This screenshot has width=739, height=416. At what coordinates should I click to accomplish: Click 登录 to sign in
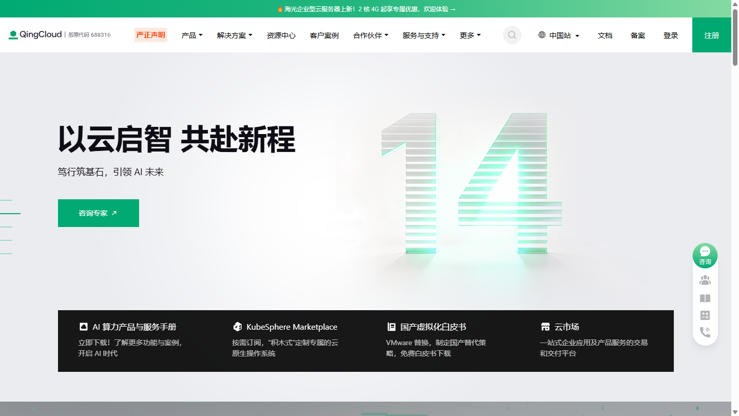[x=671, y=35]
